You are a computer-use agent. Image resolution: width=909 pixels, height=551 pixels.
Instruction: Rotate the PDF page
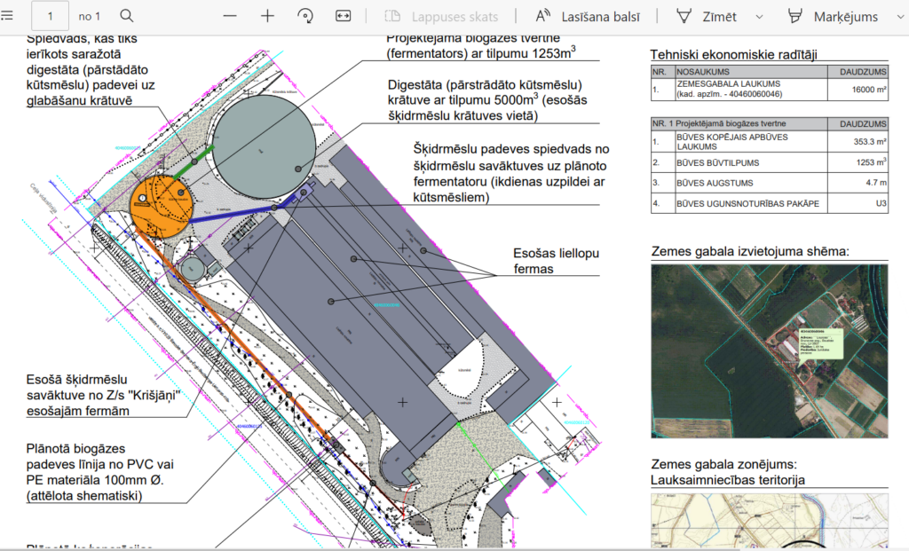(305, 16)
